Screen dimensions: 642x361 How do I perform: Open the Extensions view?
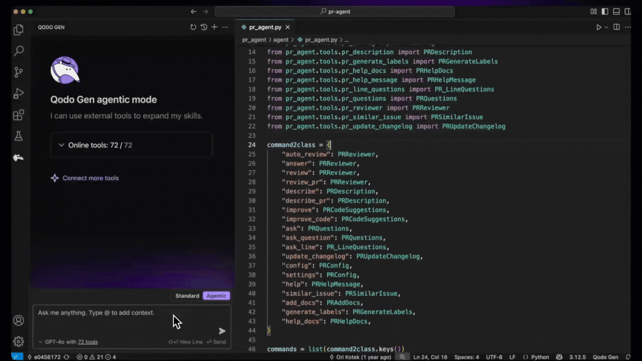point(19,115)
